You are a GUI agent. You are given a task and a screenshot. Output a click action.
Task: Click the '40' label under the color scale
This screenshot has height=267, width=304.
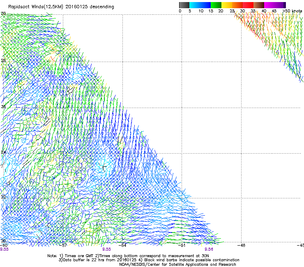(264, 11)
